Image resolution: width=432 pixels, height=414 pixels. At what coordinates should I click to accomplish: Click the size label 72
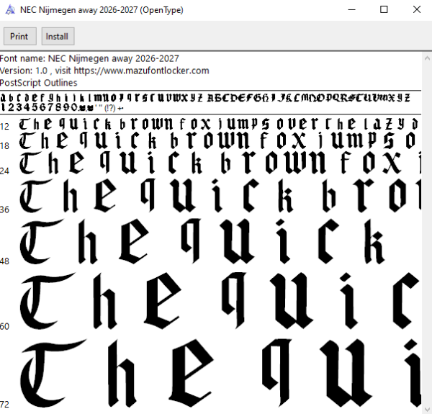[5, 405]
